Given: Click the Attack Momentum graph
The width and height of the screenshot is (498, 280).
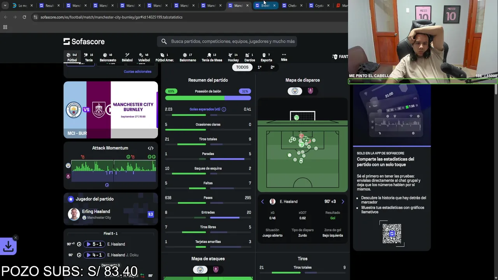Looking at the screenshot, I should 114,171.
